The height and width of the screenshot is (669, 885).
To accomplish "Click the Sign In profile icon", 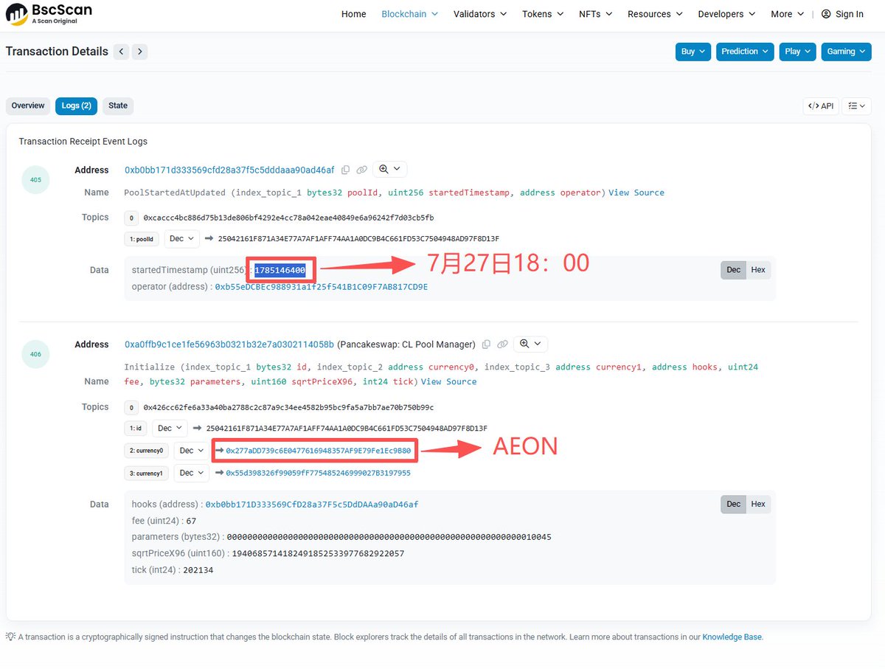I will tap(826, 14).
